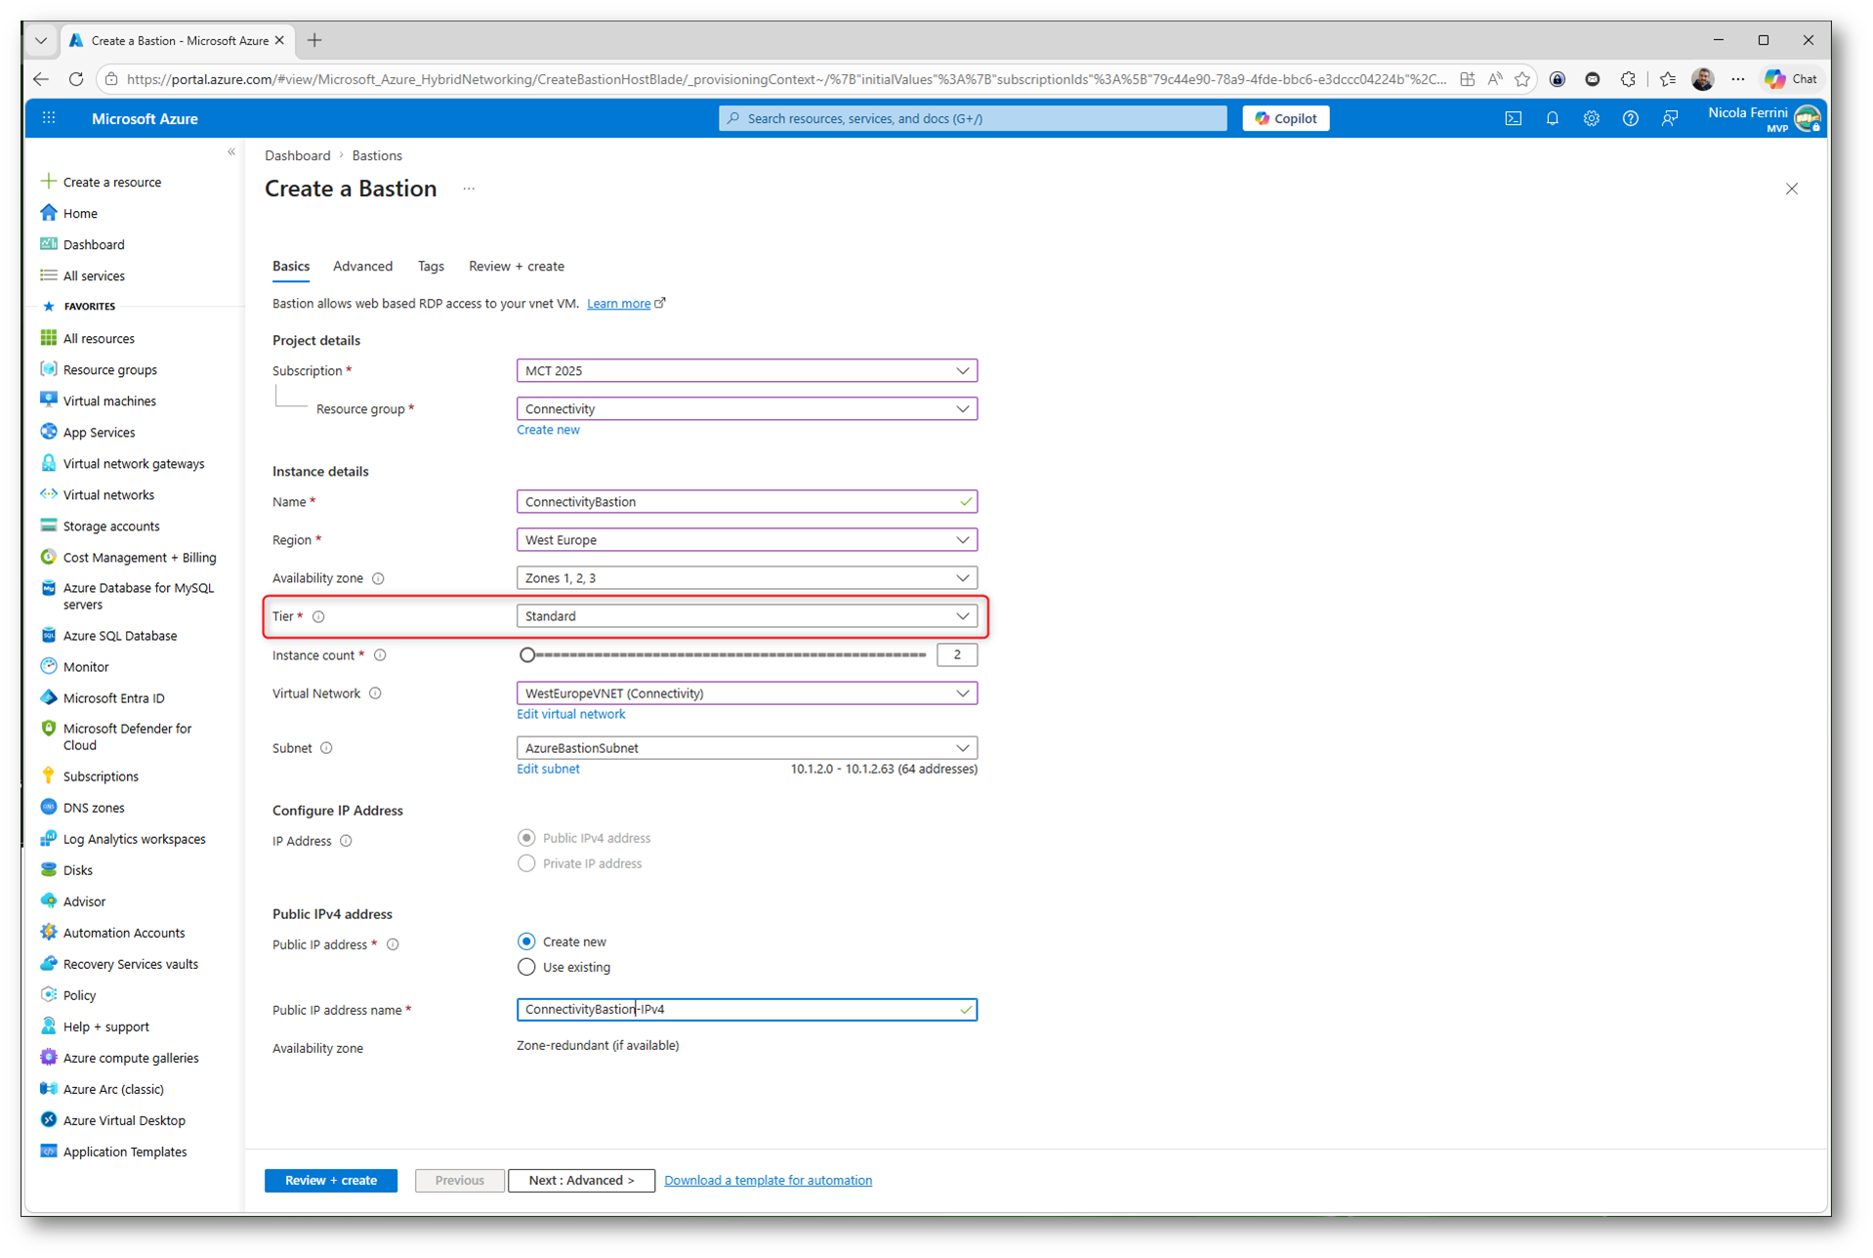
Task: Click the info icon beside Availability zone
Action: [x=379, y=578]
